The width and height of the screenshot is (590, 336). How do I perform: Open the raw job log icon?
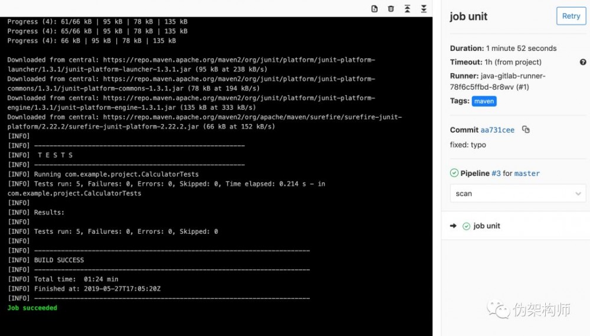pyautogui.click(x=375, y=9)
